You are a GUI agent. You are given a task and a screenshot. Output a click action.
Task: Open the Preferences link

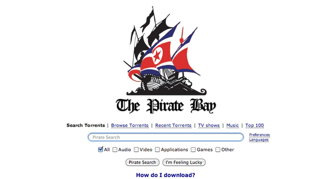click(x=259, y=135)
